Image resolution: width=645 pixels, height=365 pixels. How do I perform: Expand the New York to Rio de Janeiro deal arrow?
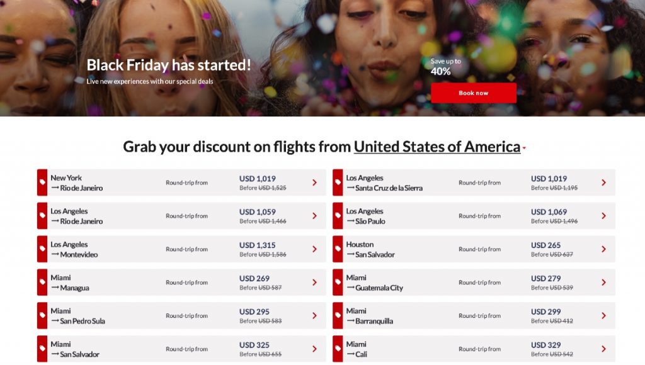(314, 182)
